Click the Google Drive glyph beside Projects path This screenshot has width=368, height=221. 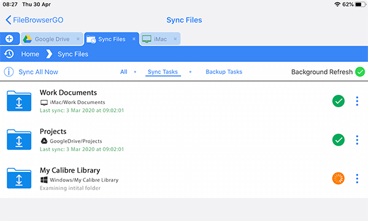coord(44,141)
